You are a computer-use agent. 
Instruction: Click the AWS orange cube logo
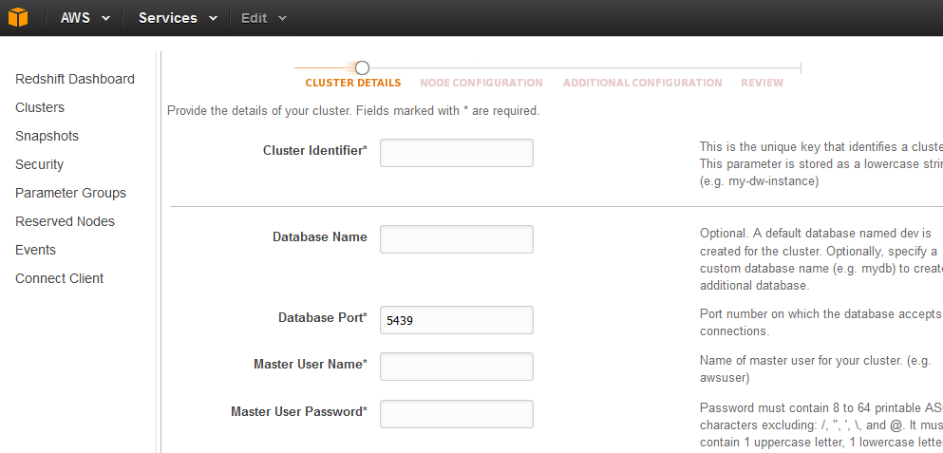tap(18, 17)
